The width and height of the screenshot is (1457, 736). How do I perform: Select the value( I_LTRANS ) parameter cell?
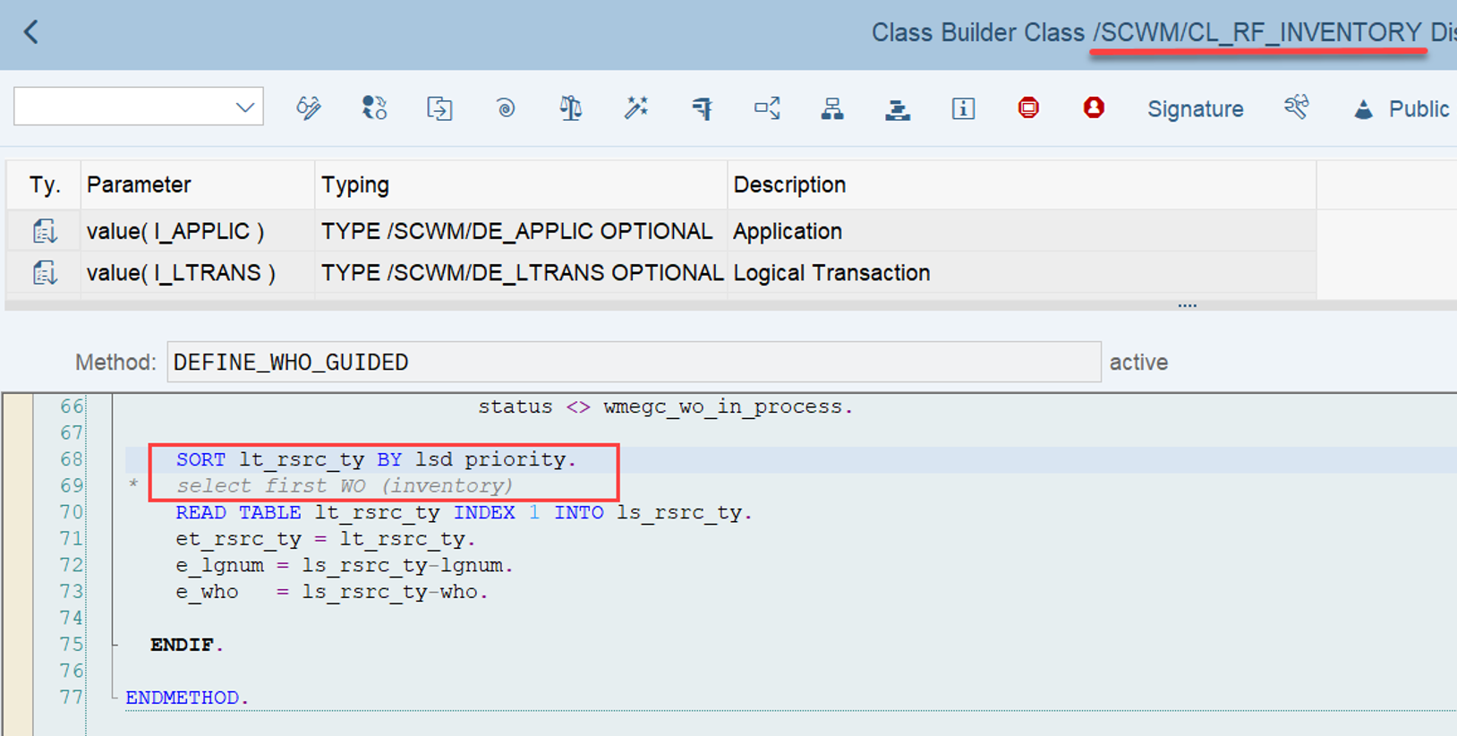click(198, 272)
